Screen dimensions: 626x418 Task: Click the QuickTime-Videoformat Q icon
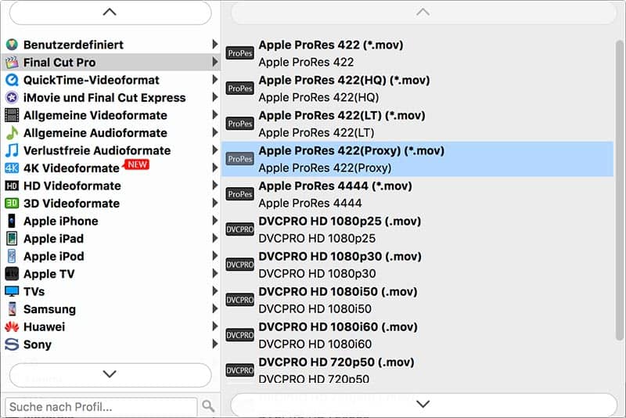pos(12,80)
